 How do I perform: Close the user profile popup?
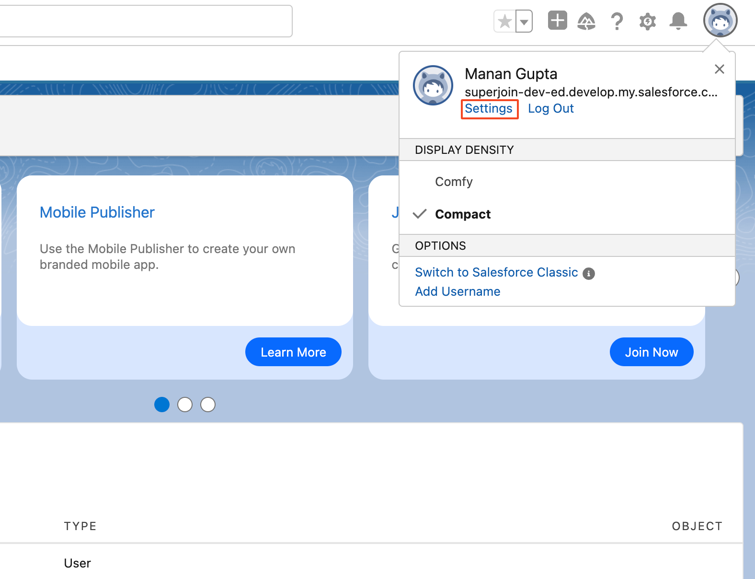tap(719, 69)
